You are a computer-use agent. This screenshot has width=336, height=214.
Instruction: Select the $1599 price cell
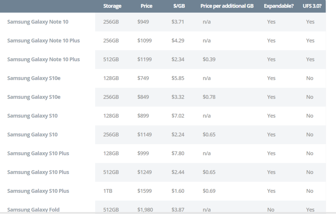pyautogui.click(x=144, y=191)
